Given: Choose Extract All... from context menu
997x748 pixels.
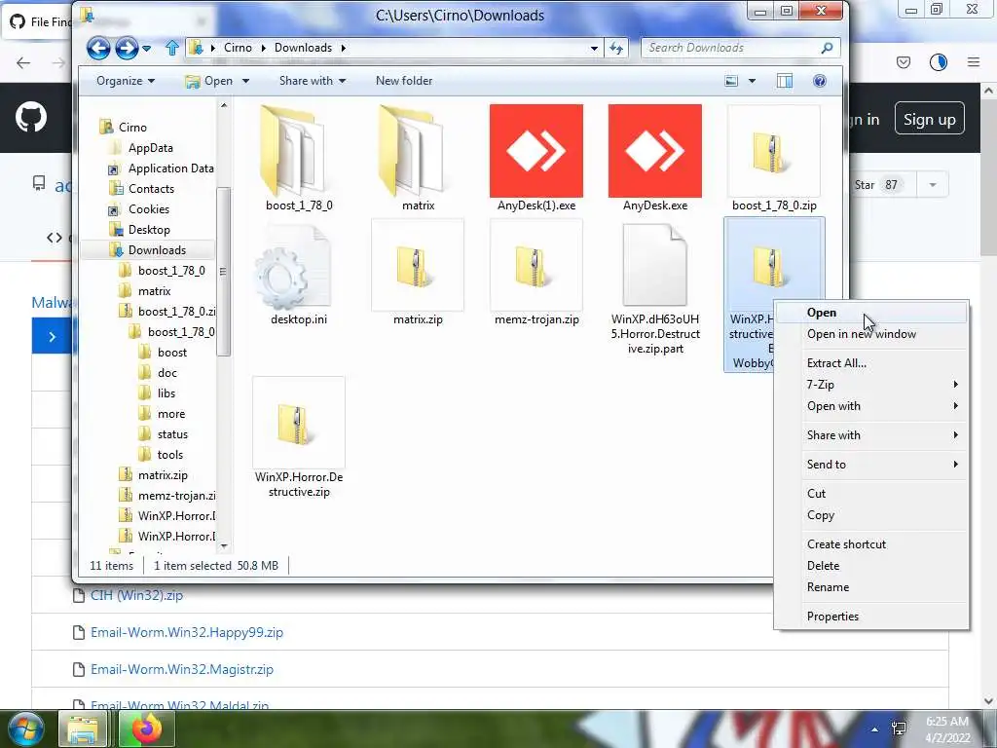Looking at the screenshot, I should [871, 363].
